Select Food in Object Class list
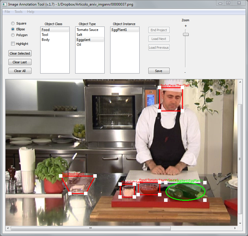The width and height of the screenshot is (248, 236). pos(55,29)
